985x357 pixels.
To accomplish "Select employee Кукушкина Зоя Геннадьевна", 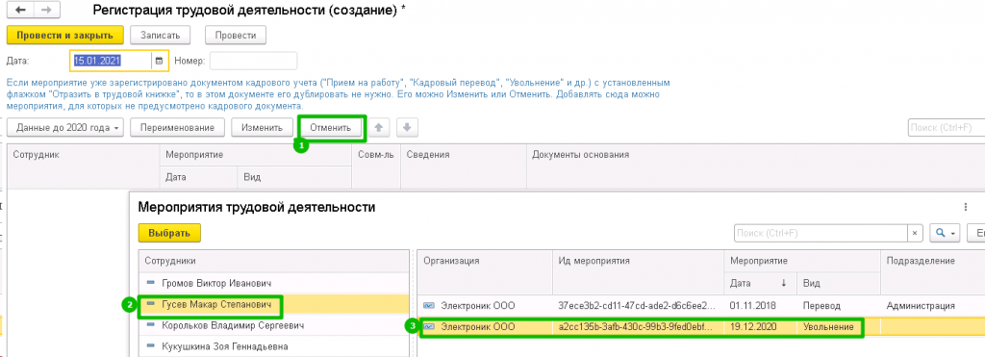I will 274,346.
